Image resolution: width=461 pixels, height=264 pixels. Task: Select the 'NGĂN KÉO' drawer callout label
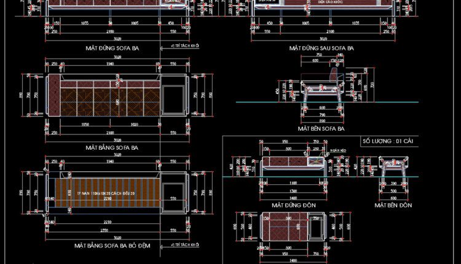tap(338, 150)
